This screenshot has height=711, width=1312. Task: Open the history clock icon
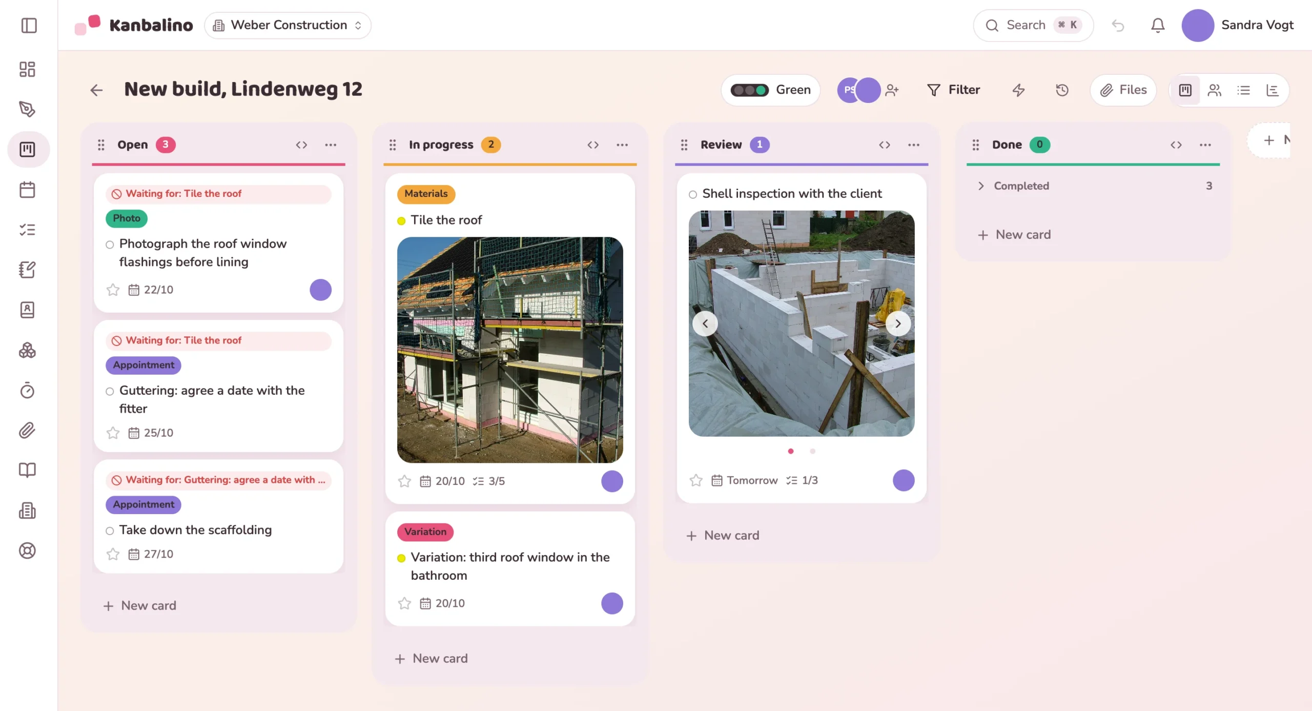point(1062,90)
